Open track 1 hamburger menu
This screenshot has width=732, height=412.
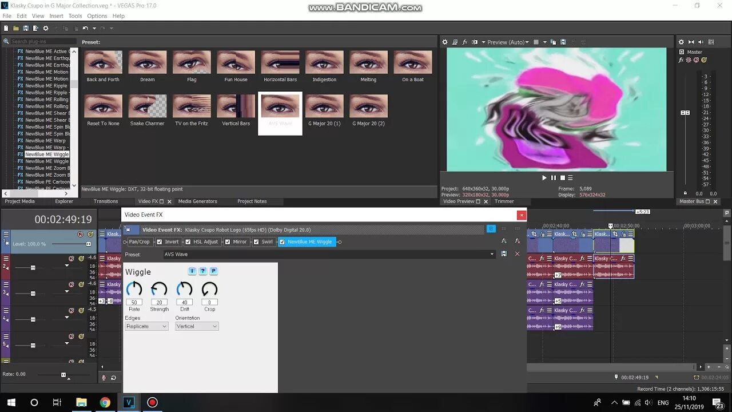coord(6,234)
